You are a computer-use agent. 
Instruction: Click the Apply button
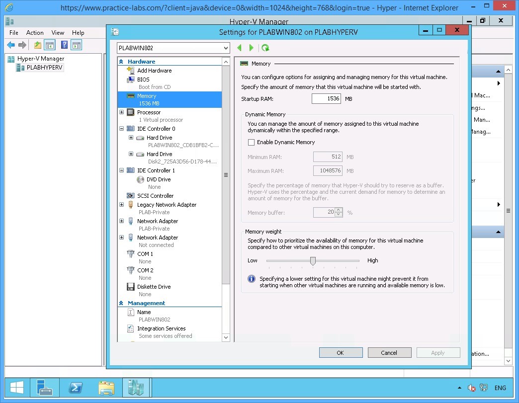pos(438,352)
